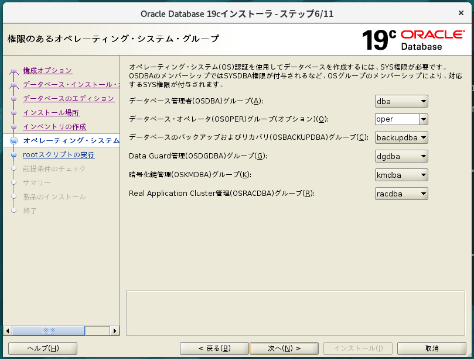Open the OSBACKUPDBA dropdown showing backupdba
This screenshot has width=474, height=359.
click(x=401, y=137)
